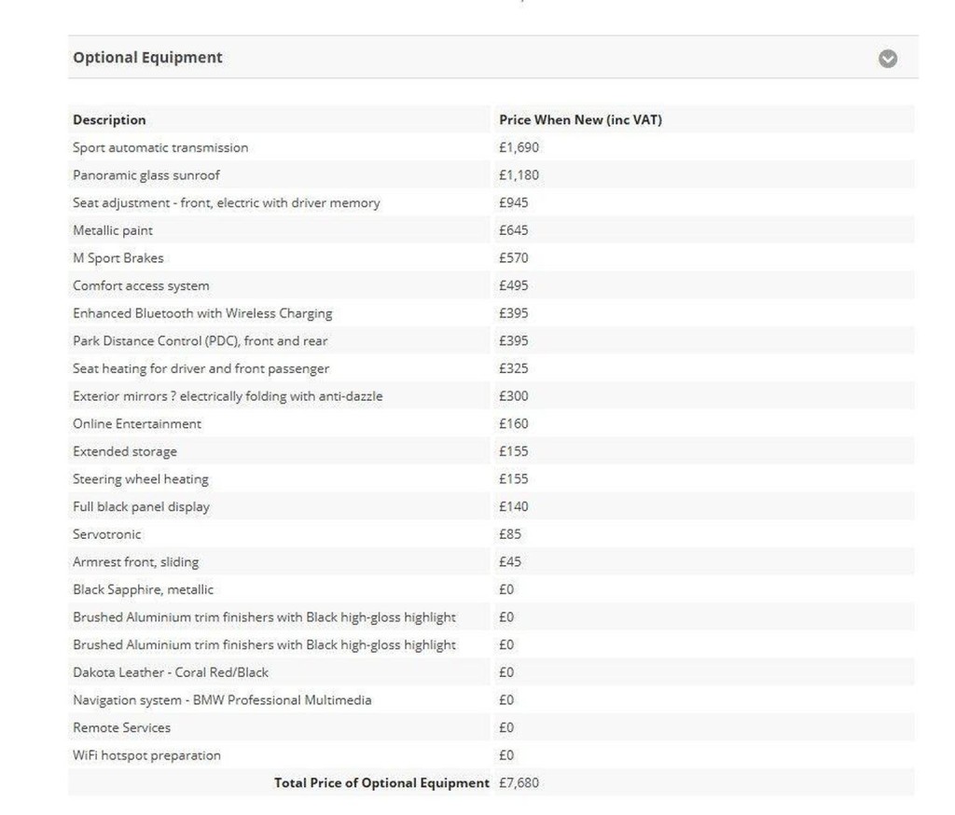The image size is (955, 815).
Task: Click the Metallic paint description
Action: [x=113, y=230]
